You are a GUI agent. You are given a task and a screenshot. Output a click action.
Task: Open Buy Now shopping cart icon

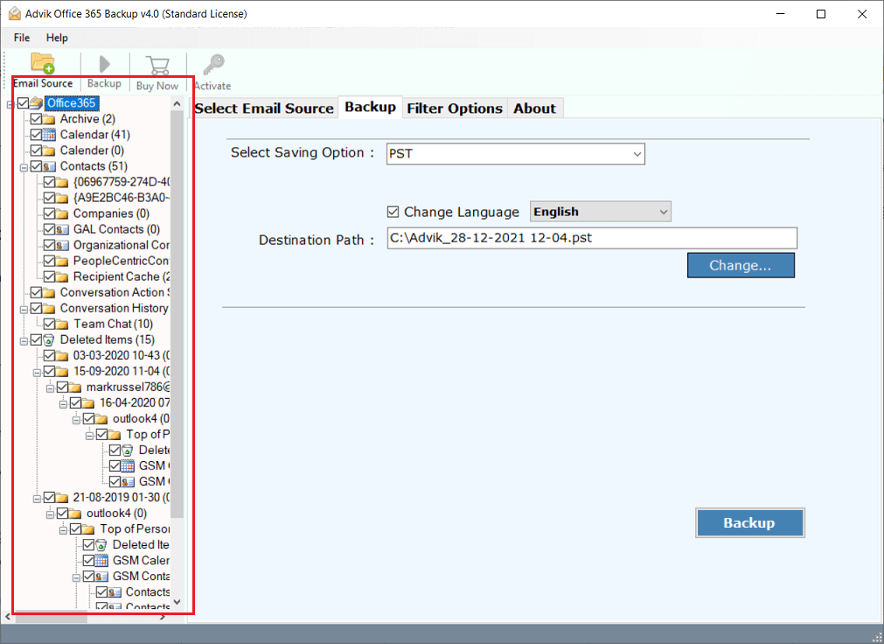[x=157, y=61]
